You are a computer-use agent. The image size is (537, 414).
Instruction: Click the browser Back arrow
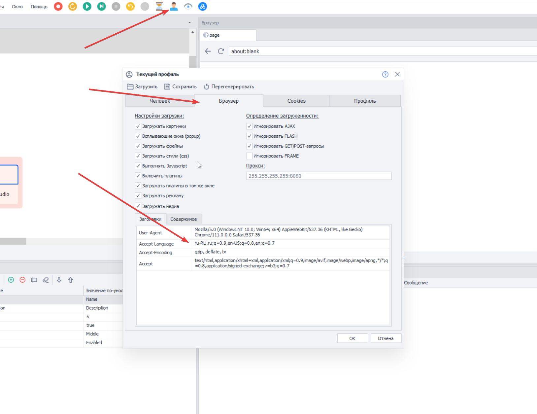pyautogui.click(x=208, y=51)
